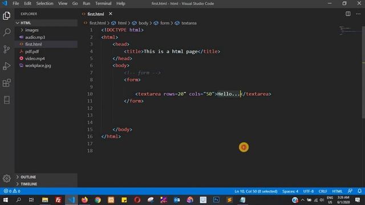Open the Remote Explorer icon in activity bar
Image resolution: width=365 pixels, height=205 pixels.
6,100
